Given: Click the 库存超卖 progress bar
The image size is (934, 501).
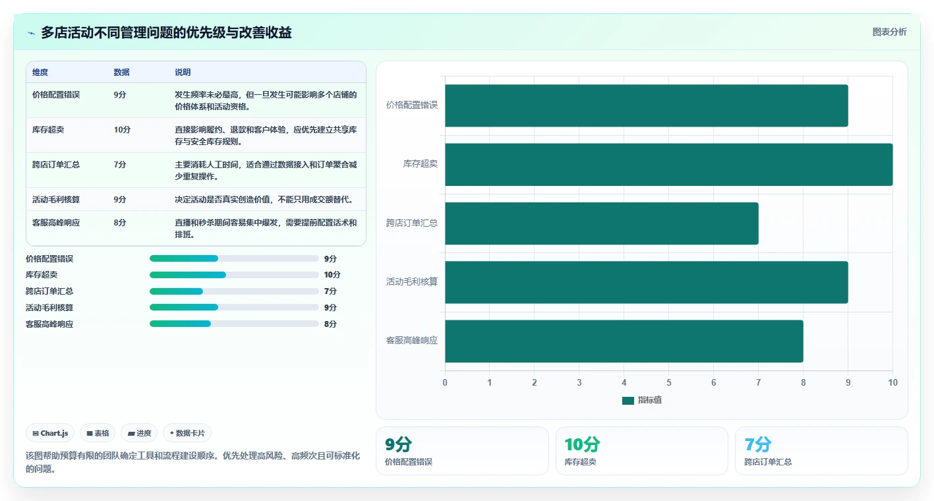Looking at the screenshot, I should click(x=234, y=275).
